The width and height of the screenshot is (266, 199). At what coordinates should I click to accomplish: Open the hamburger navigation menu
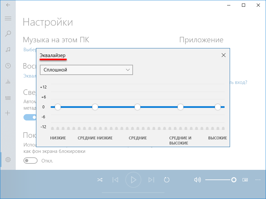point(8,19)
